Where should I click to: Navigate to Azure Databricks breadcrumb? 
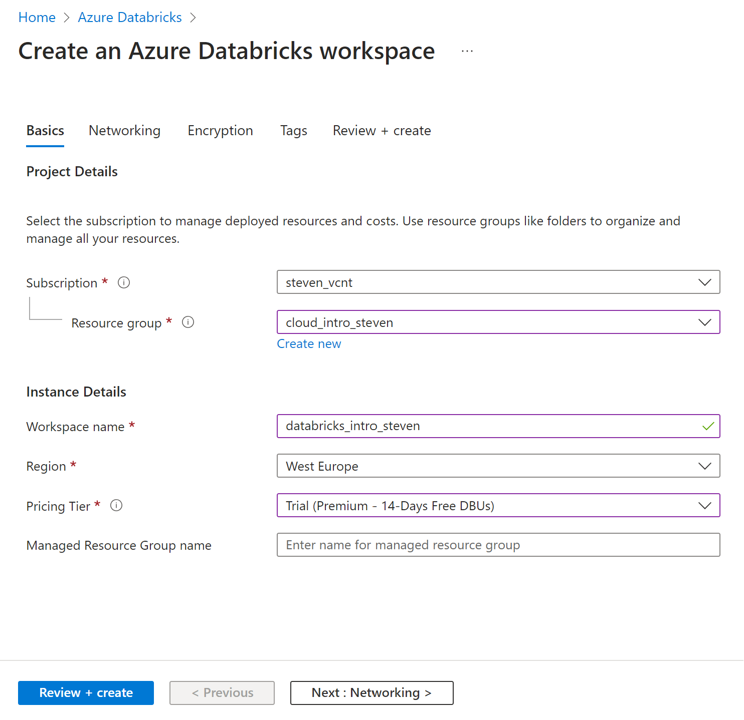pos(130,18)
